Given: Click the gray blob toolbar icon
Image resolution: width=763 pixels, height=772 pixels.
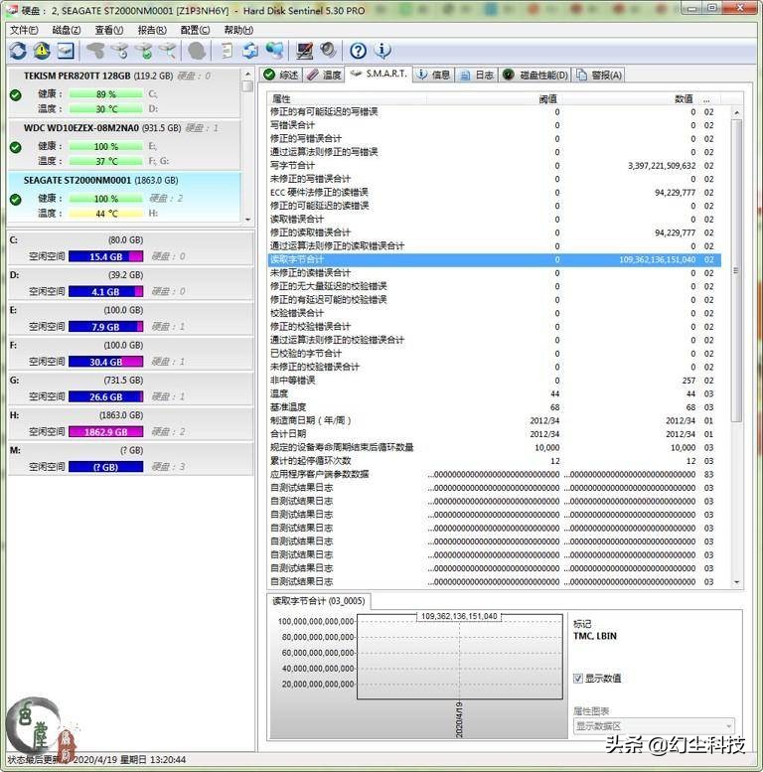Looking at the screenshot, I should click(x=197, y=51).
